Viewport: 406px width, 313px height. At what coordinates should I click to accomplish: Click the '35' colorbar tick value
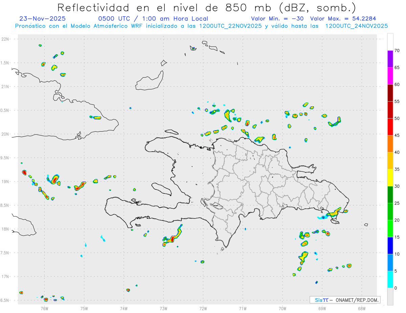click(x=398, y=169)
